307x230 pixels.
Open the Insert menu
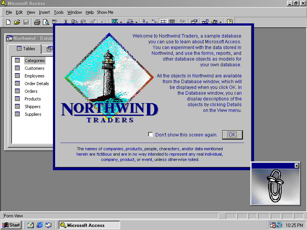click(45, 12)
